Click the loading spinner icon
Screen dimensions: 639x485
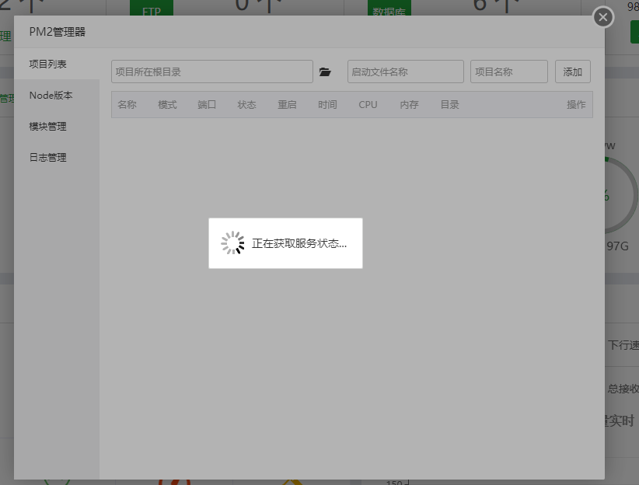(x=232, y=243)
